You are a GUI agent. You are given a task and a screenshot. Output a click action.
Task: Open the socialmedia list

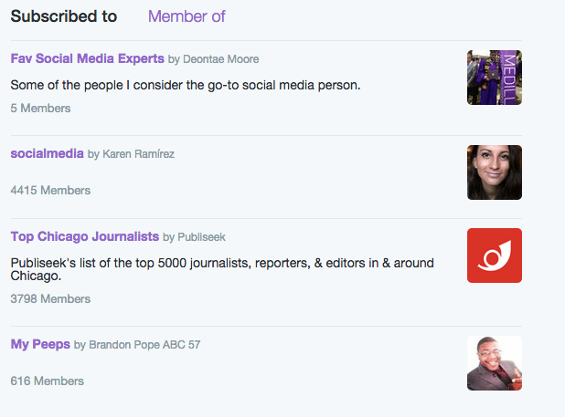click(x=48, y=153)
